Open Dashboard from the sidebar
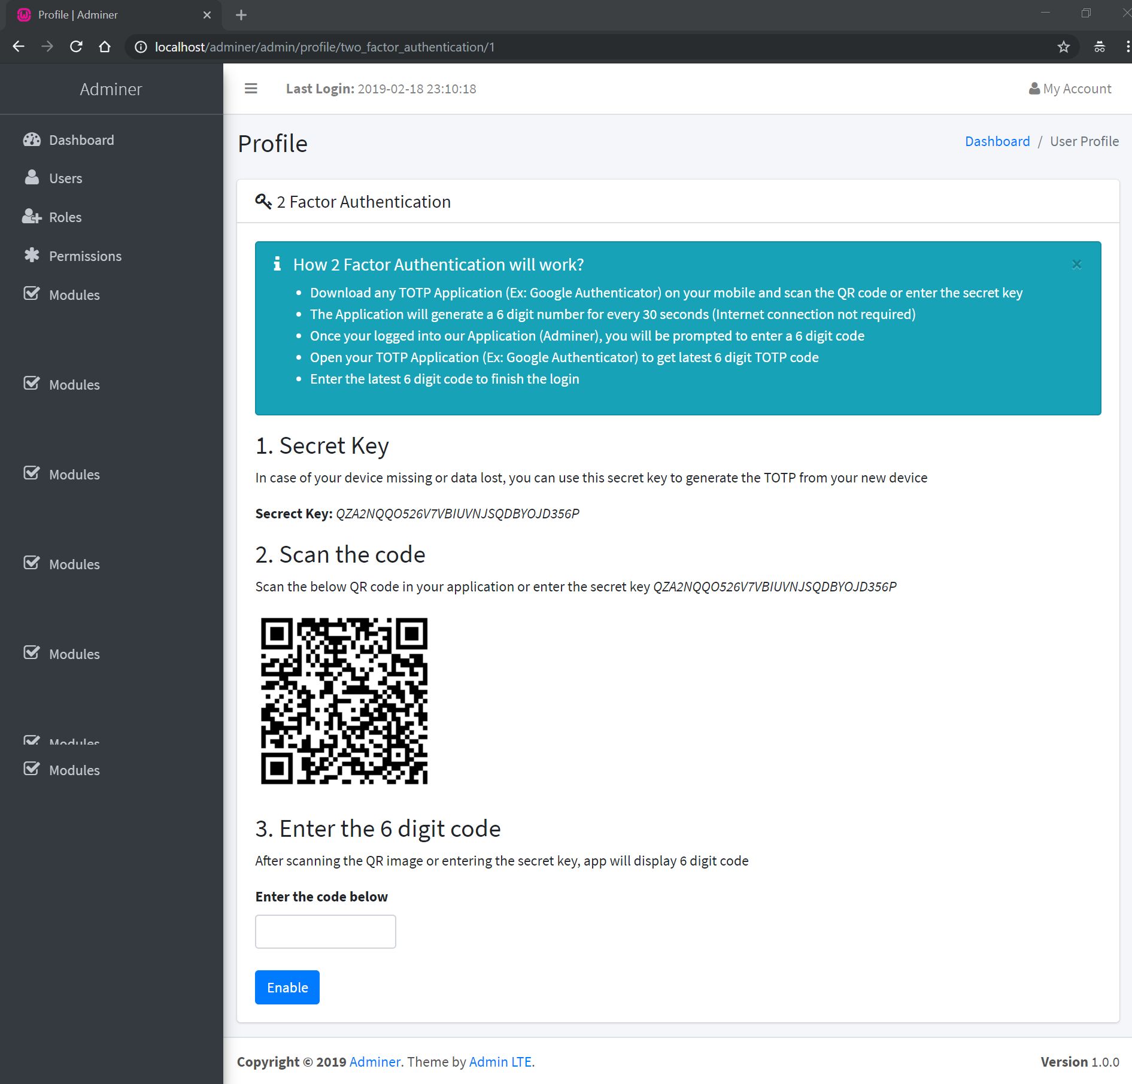 111,140
